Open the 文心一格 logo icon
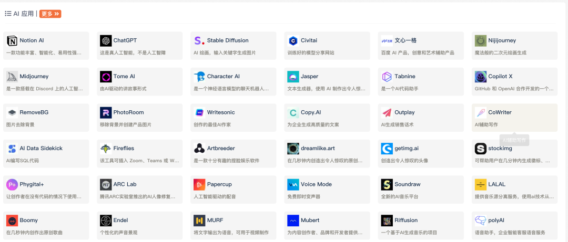The height and width of the screenshot is (242, 568). (x=387, y=40)
